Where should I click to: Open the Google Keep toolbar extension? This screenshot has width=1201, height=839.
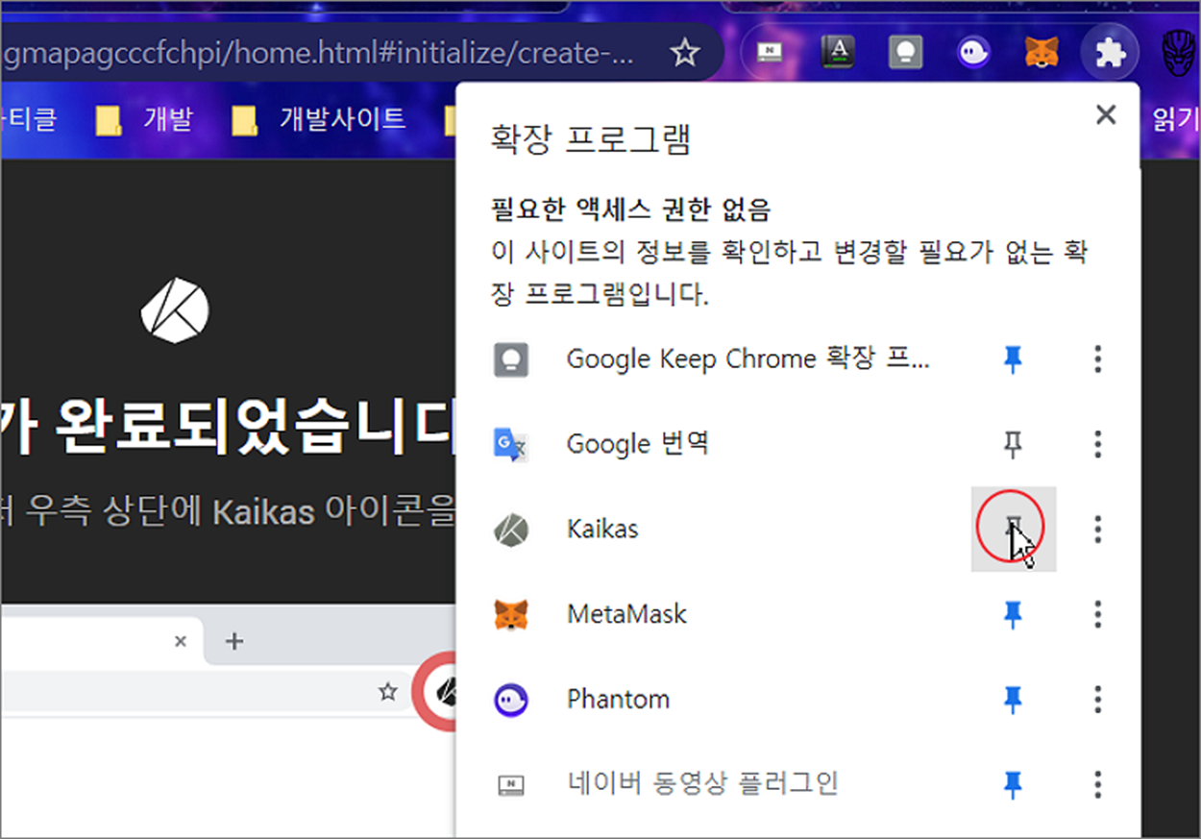905,52
